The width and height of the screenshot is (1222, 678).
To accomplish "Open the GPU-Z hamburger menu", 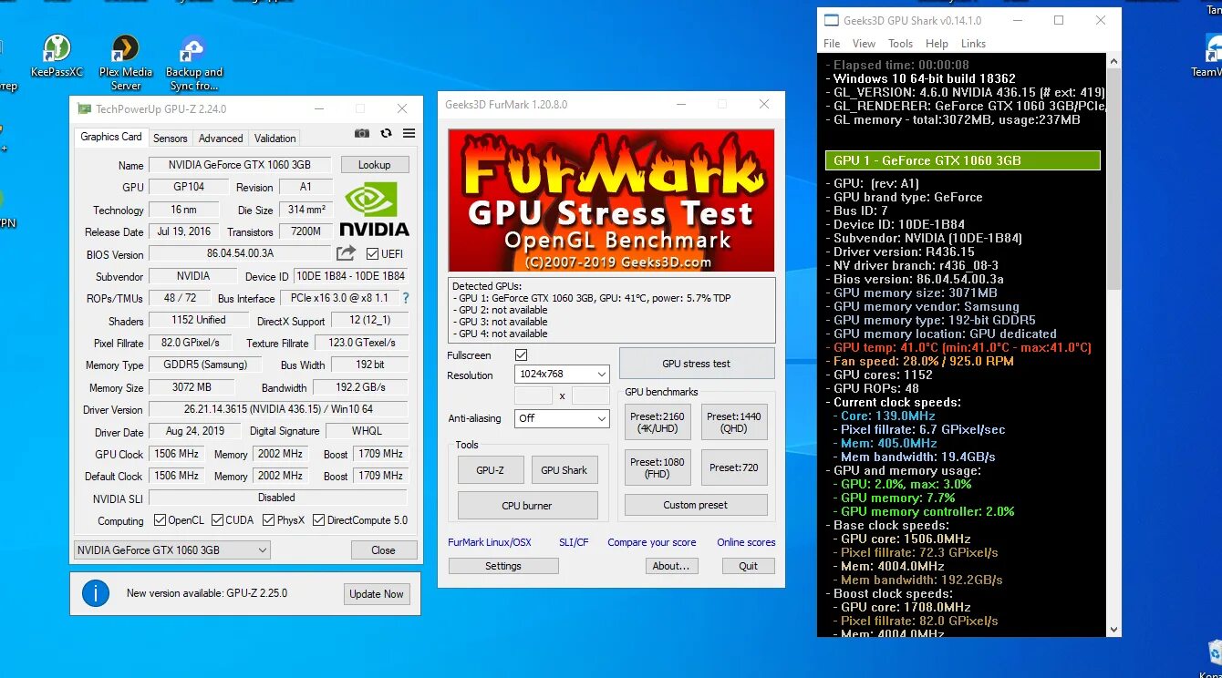I will (x=409, y=133).
